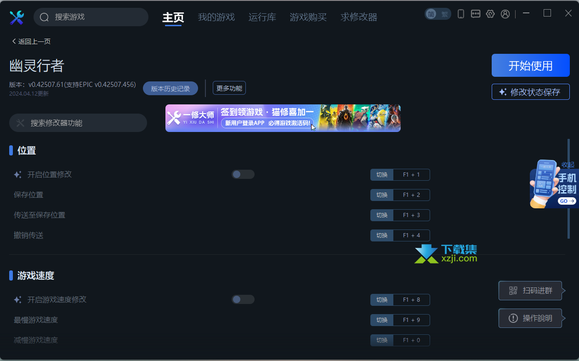Viewport: 579px width, 361px height.
Task: Collapse the phone control panel via 收起
Action: point(568,165)
